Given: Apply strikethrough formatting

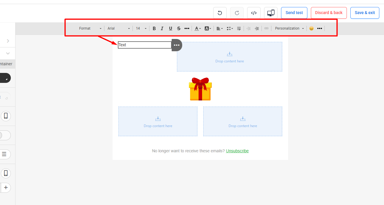Looking at the screenshot, I should click(x=179, y=28).
